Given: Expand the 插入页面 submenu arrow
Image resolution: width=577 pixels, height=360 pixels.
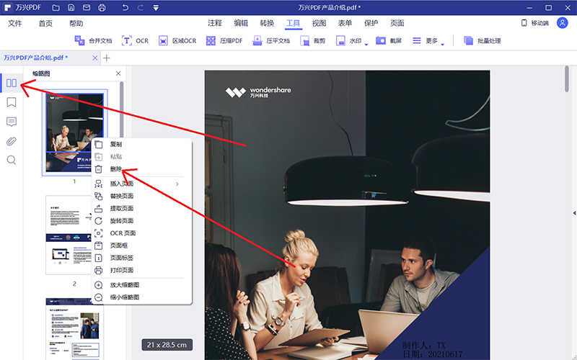Looking at the screenshot, I should (x=177, y=184).
